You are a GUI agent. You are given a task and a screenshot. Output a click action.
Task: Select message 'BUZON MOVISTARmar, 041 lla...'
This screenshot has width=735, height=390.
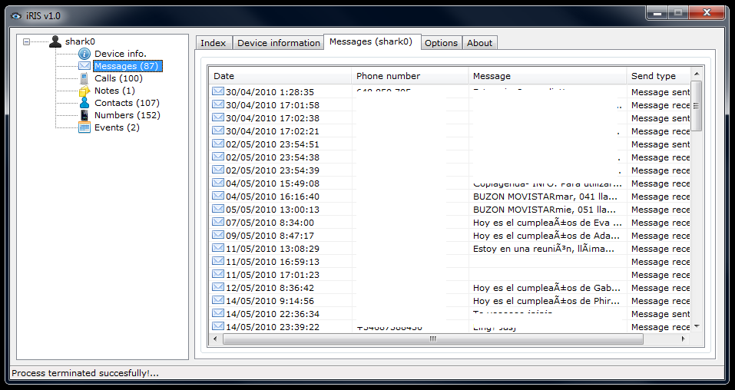pyautogui.click(x=545, y=197)
